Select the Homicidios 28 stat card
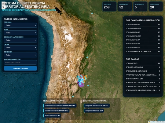The width and height of the screenshot is (165, 123). [156, 6]
